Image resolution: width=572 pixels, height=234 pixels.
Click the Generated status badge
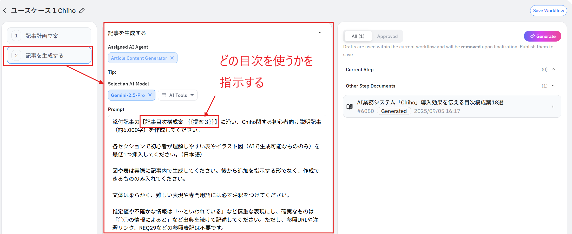(x=394, y=111)
